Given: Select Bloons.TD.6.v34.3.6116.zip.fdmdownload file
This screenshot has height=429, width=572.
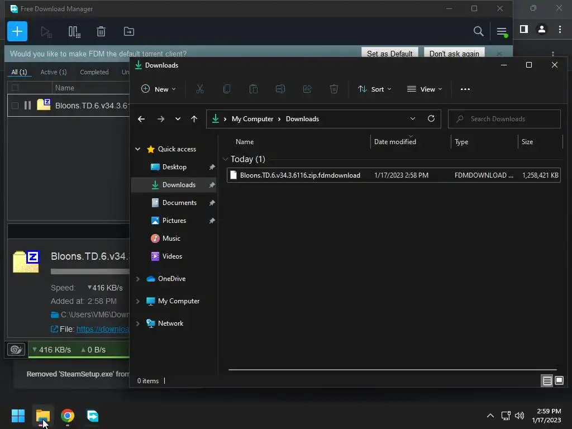Looking at the screenshot, I should 394,175.
